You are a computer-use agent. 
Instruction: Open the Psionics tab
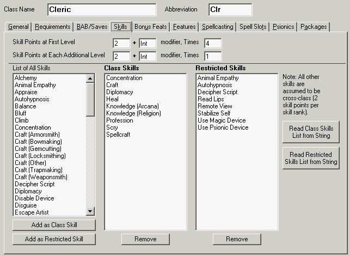click(283, 27)
